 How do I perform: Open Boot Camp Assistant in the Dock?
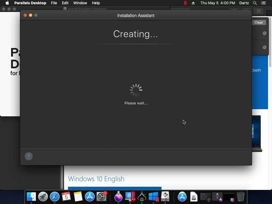165,197
